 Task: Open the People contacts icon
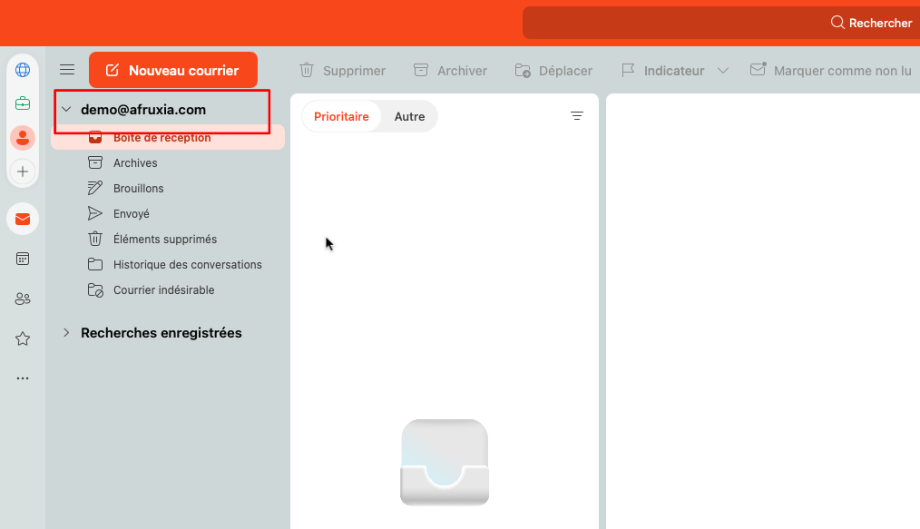23,299
